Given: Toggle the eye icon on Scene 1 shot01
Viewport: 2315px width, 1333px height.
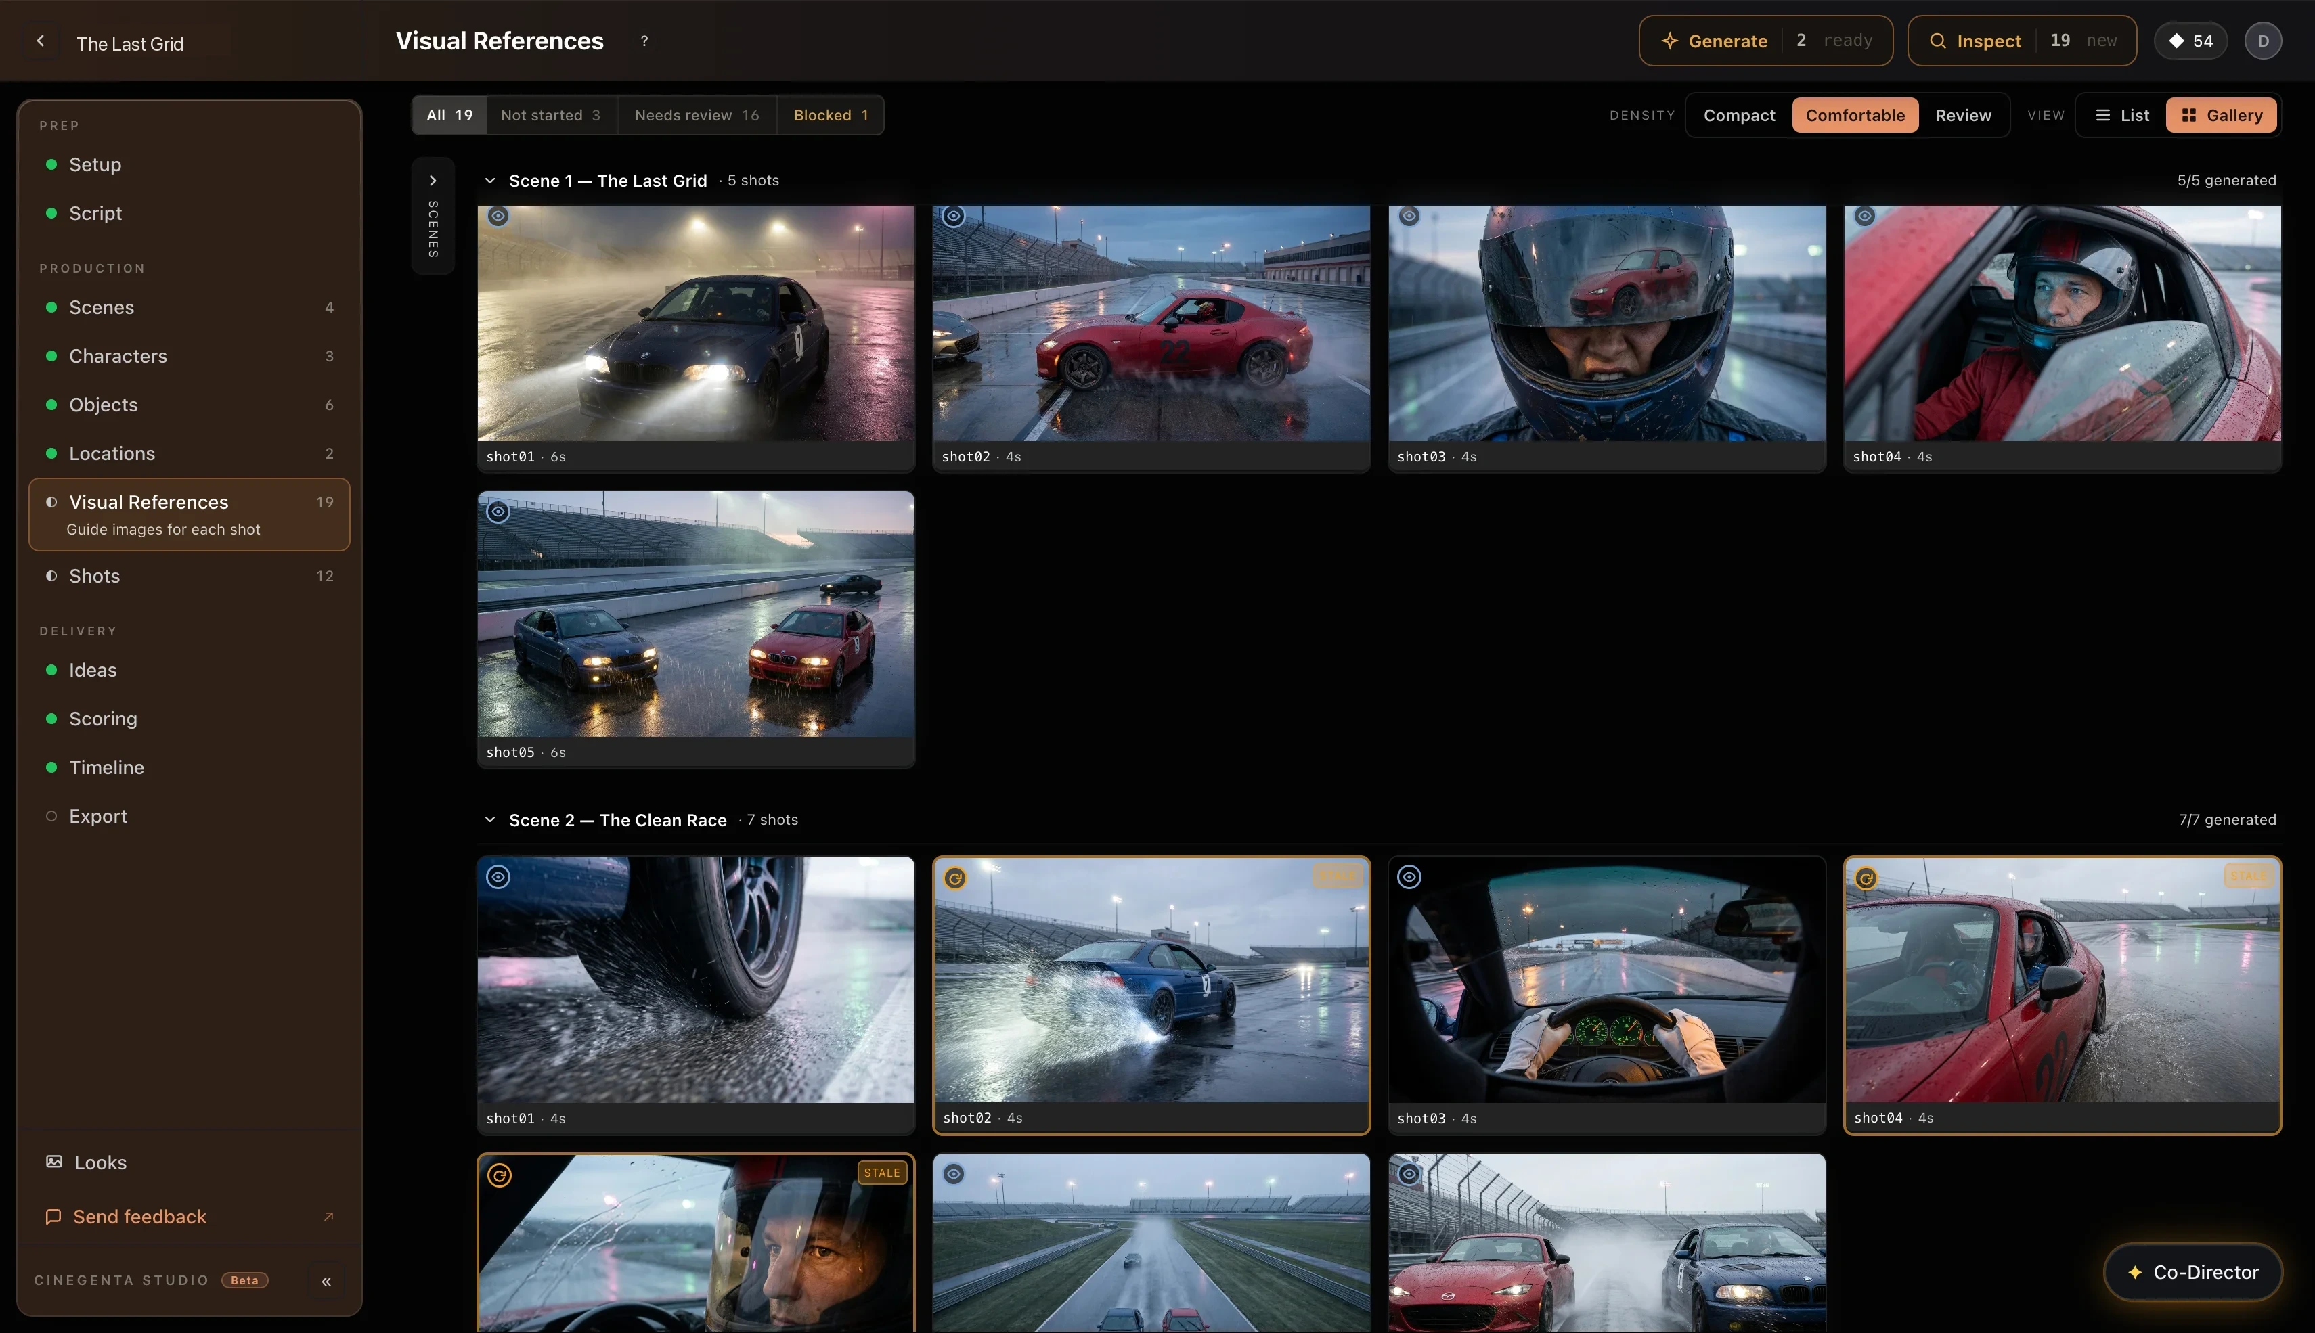Looking at the screenshot, I should click(x=498, y=217).
